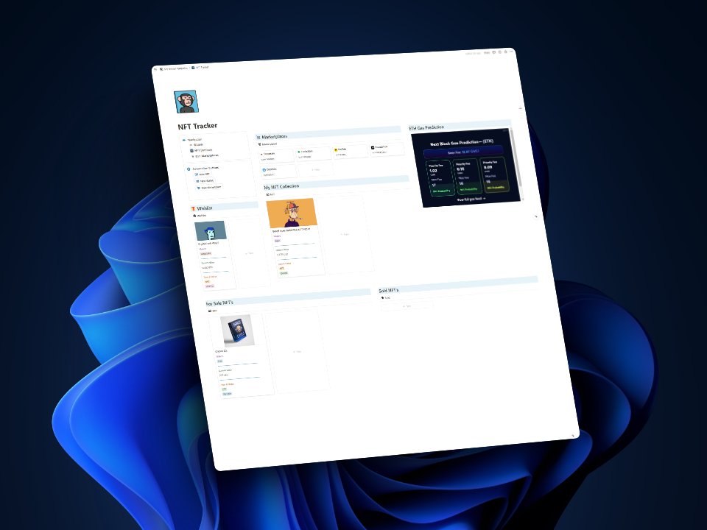Open the Foundation marketplace card

(x=387, y=149)
